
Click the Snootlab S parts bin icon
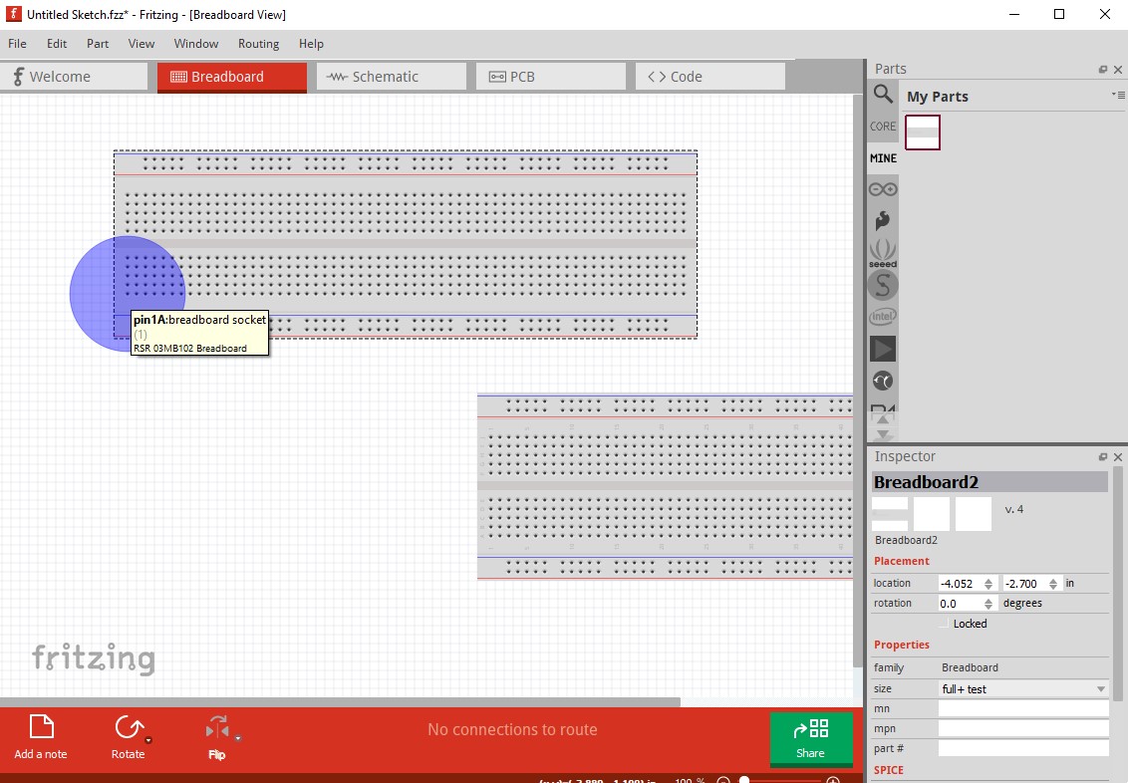(x=882, y=285)
